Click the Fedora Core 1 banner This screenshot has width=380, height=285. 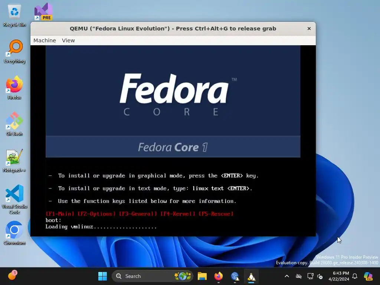173,147
